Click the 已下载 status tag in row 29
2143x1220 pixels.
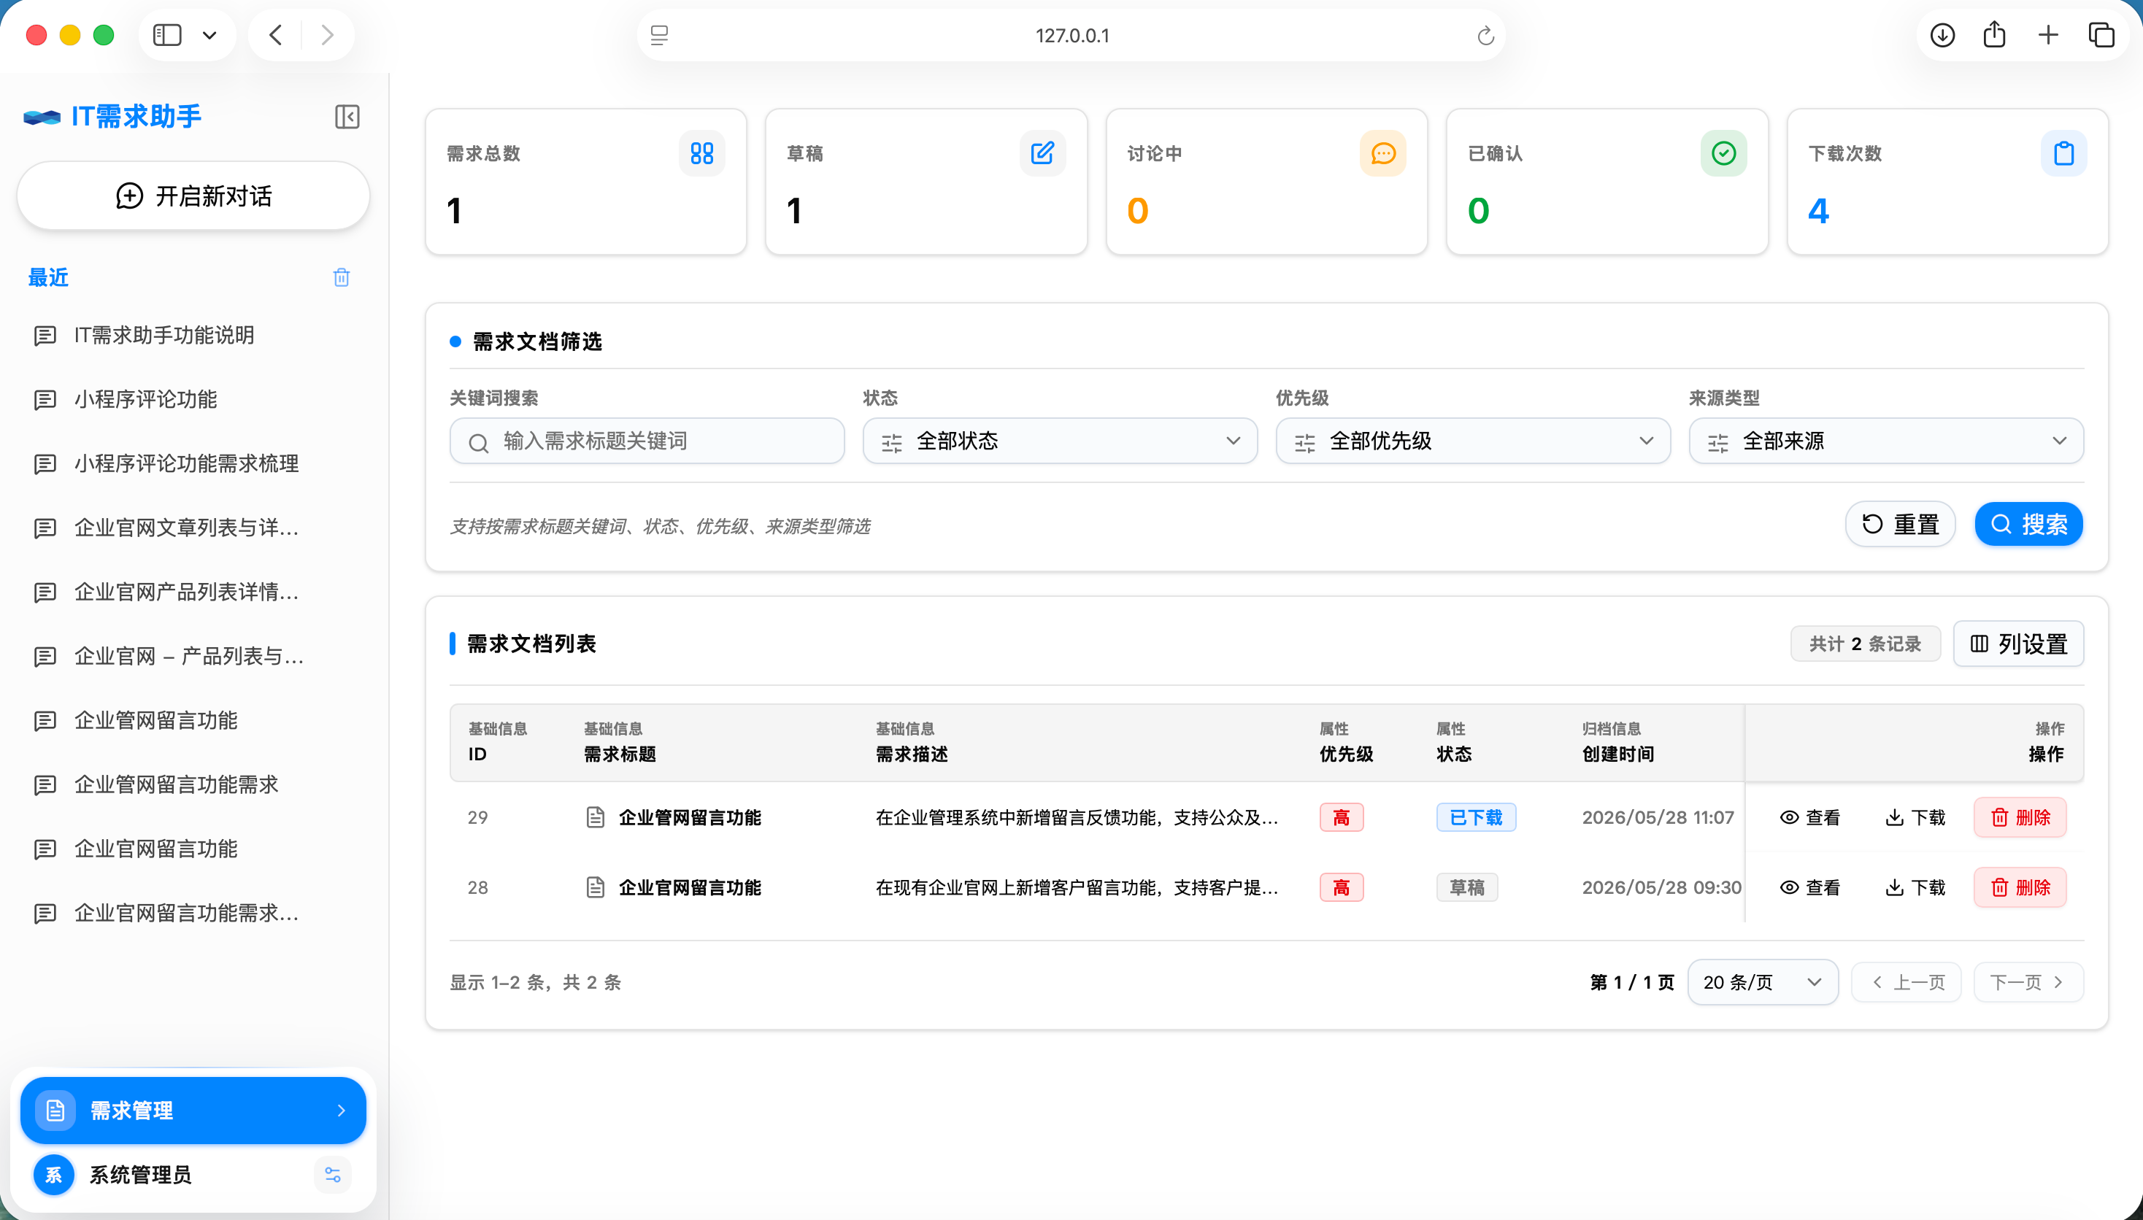tap(1476, 818)
